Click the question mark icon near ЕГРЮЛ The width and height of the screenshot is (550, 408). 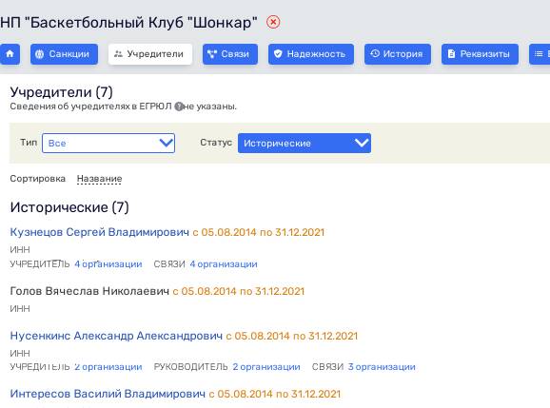(179, 107)
